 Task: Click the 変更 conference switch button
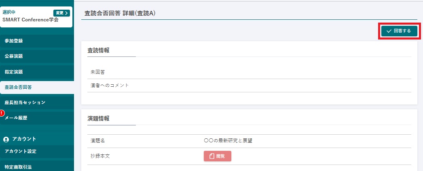point(61,13)
